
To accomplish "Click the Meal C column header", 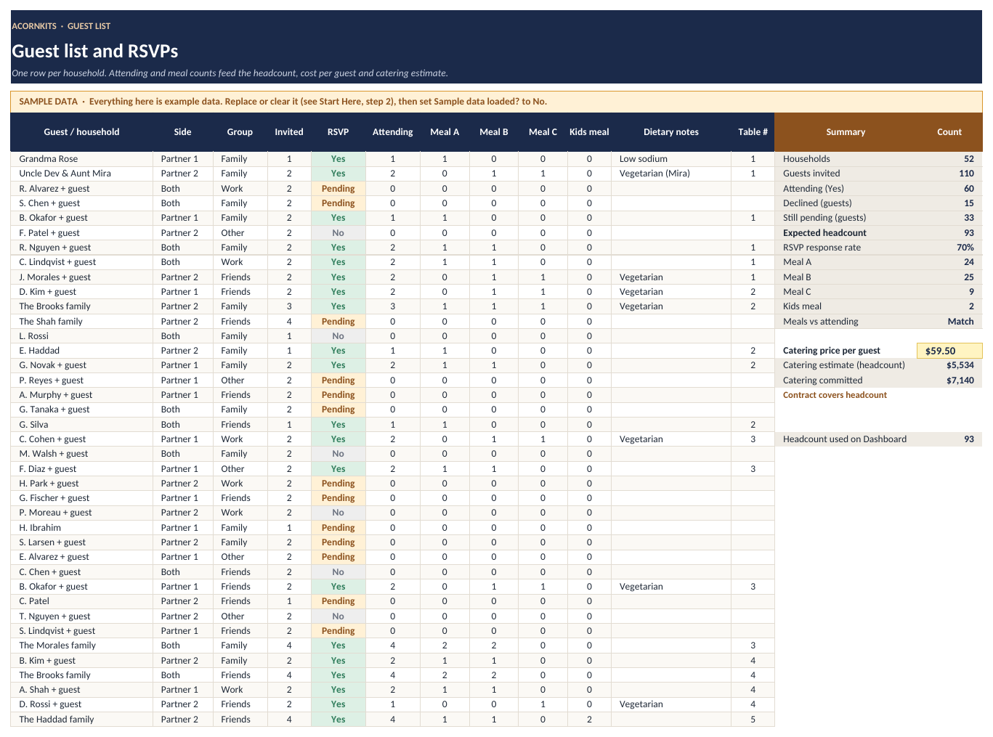I will tap(543, 132).
